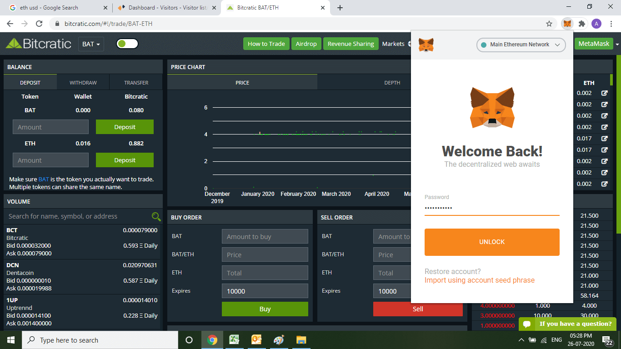Viewport: 621px width, 349px height.
Task: Click the Total field in Buy Order
Action: [265, 273]
